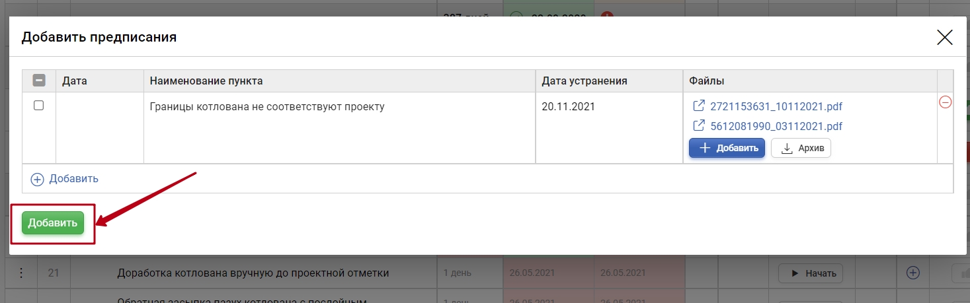Click external link icon beside 2721153631_10112021.pdf
This screenshot has width=970, height=303.
tap(698, 106)
